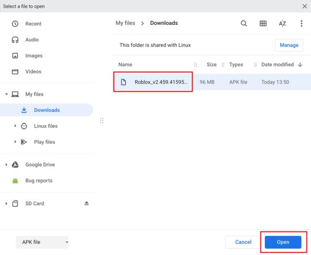
Task: Sort by Types column header
Action: tap(236, 65)
